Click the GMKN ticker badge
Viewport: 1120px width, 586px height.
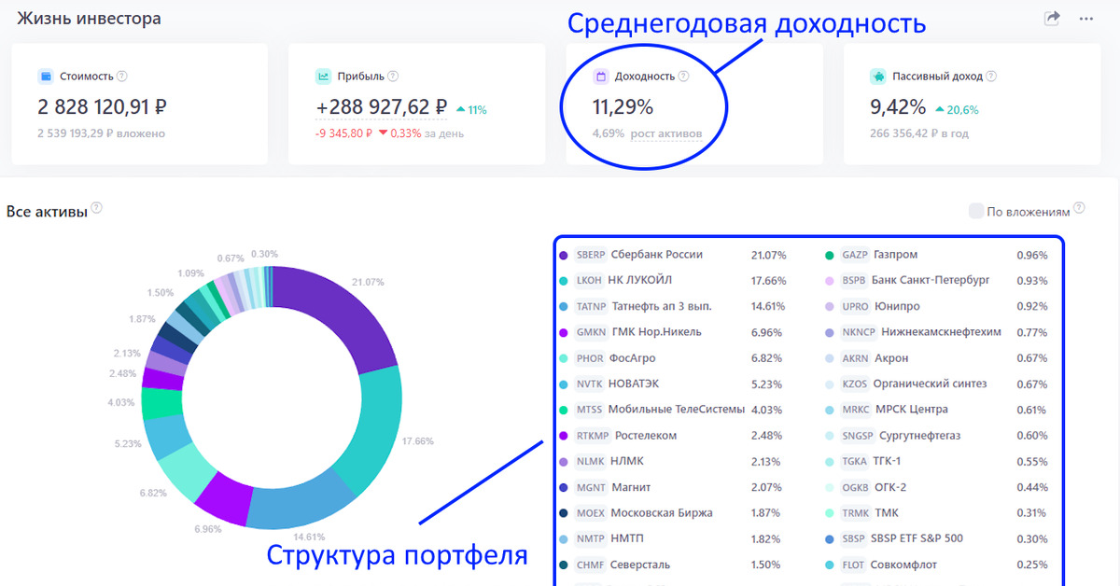pos(591,332)
